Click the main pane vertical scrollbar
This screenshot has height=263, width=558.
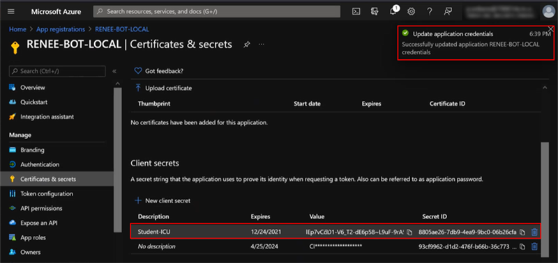(x=545, y=199)
